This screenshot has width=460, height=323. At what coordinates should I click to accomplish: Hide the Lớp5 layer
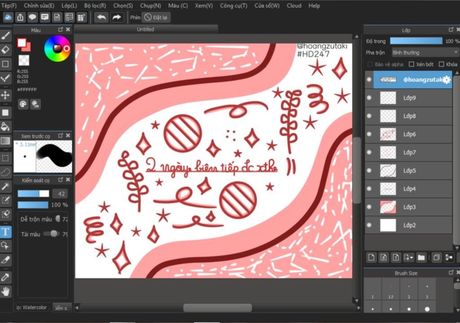tap(369, 170)
